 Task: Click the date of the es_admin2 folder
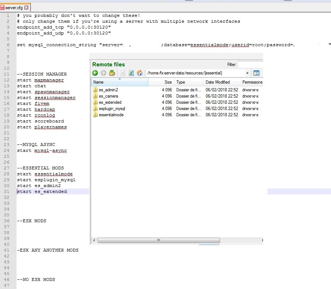coord(222,90)
